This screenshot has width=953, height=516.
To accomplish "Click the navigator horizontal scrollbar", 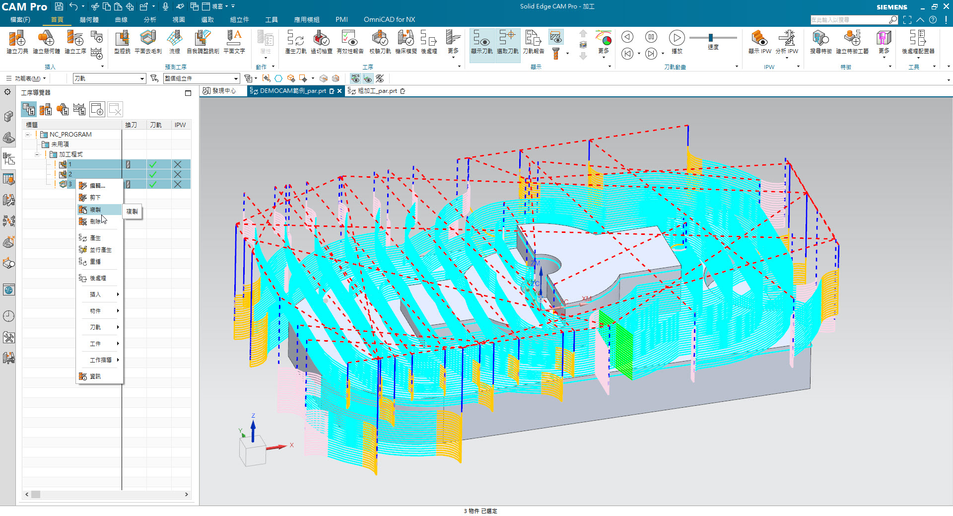I will pyautogui.click(x=107, y=495).
